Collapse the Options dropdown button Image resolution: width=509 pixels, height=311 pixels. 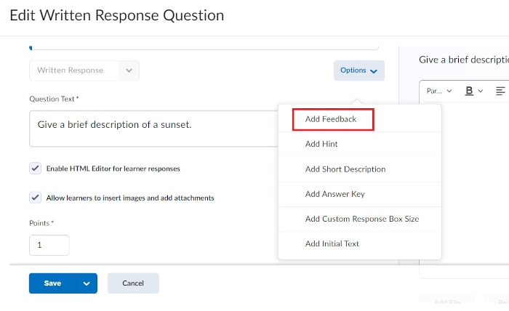click(358, 70)
